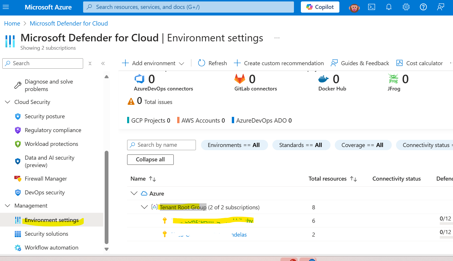The width and height of the screenshot is (453, 261).
Task: Open Cloud Shell from the top bar
Action: (372, 7)
